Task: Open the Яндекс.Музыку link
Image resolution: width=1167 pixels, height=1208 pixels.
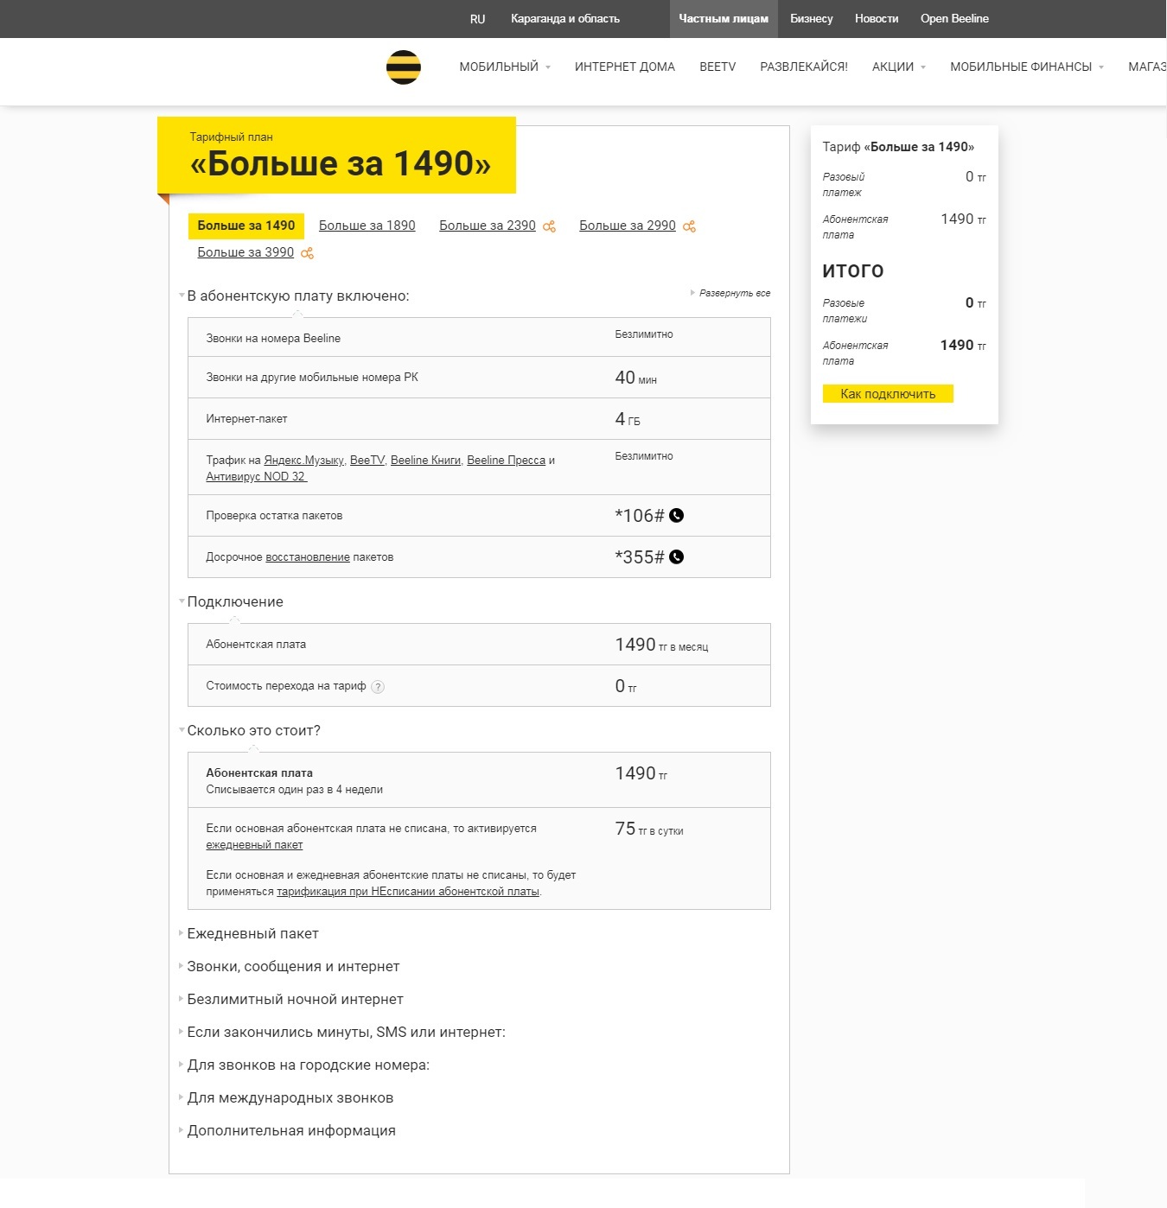Action: tap(303, 460)
